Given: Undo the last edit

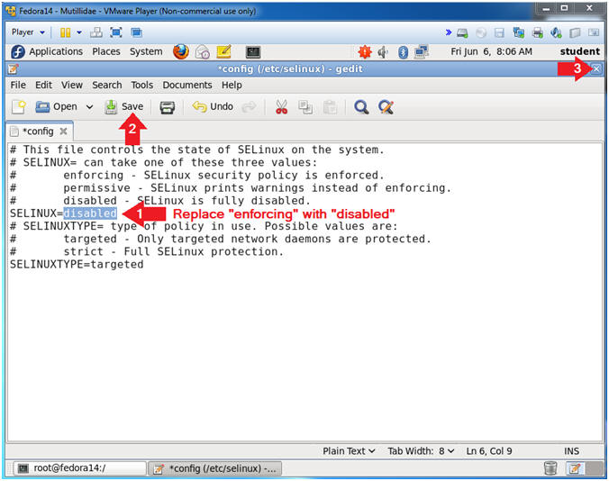Looking at the screenshot, I should (213, 107).
